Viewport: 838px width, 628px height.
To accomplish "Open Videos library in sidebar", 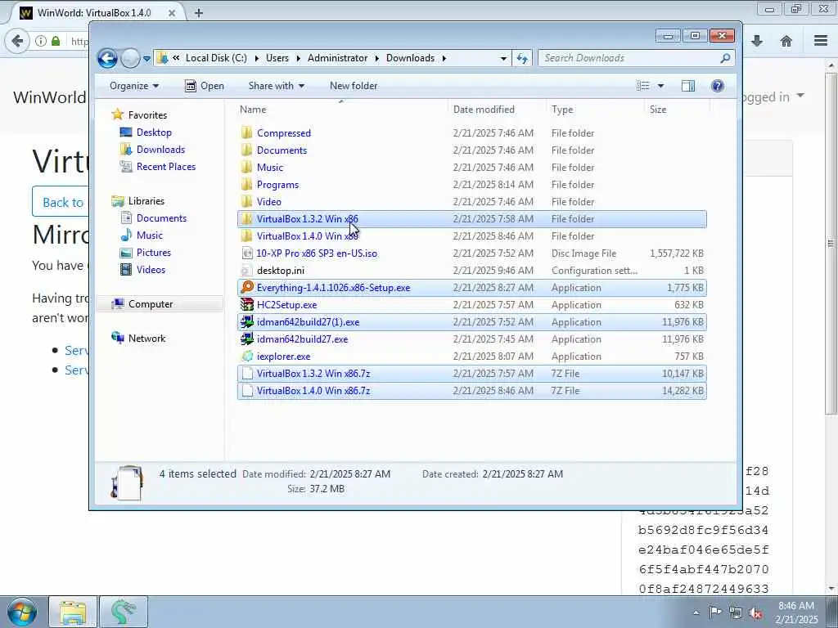I will click(151, 269).
